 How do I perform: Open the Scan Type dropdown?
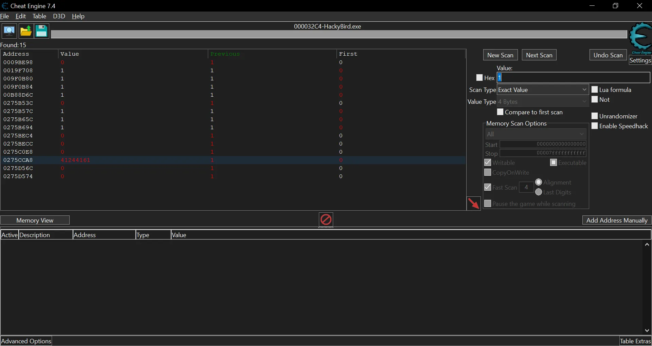click(x=543, y=90)
